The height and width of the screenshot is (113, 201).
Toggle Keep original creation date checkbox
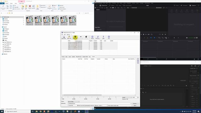[107, 105]
